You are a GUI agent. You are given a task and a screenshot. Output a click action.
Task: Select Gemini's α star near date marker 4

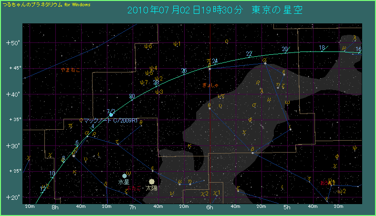click(87, 136)
